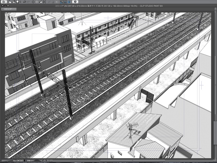
Task: Fill the selection with the bucket icon
Action: pos(41,2)
